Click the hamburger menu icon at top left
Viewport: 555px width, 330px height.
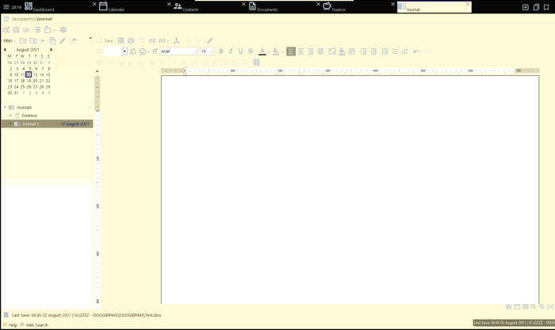coord(6,7)
